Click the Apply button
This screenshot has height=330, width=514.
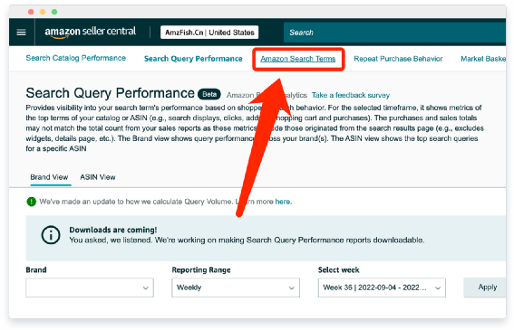pyautogui.click(x=487, y=288)
